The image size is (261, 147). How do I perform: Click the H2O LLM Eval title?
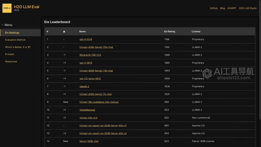pos(27,7)
